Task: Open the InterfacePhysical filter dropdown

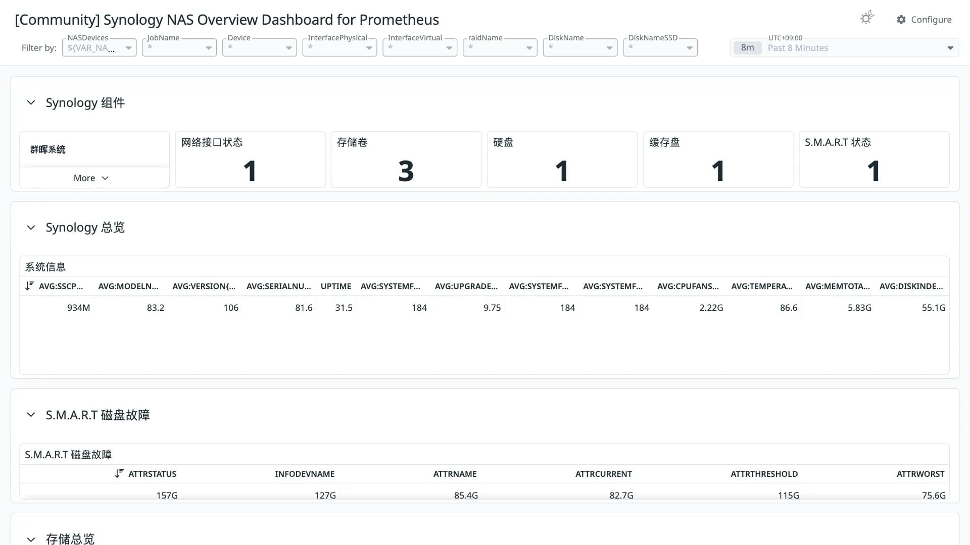Action: [x=339, y=47]
